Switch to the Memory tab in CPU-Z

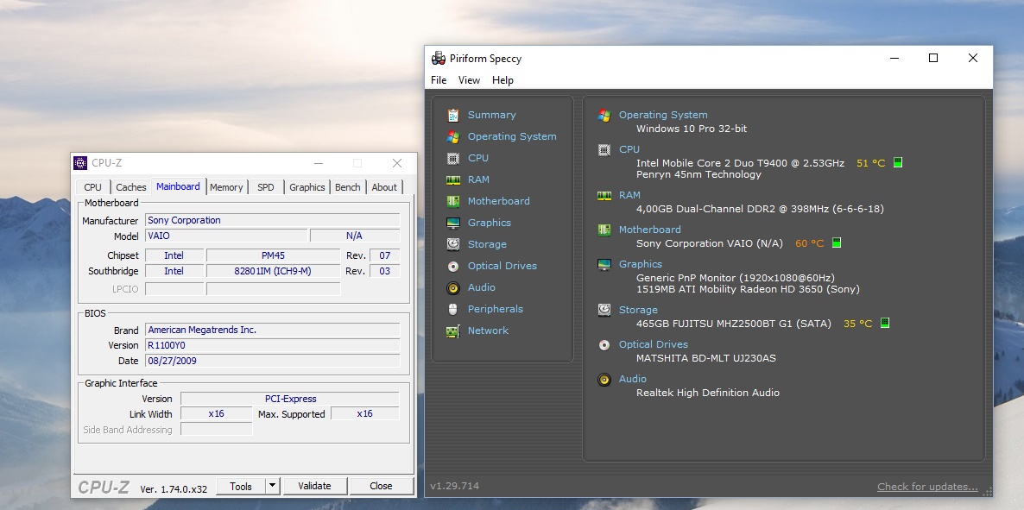pyautogui.click(x=226, y=187)
